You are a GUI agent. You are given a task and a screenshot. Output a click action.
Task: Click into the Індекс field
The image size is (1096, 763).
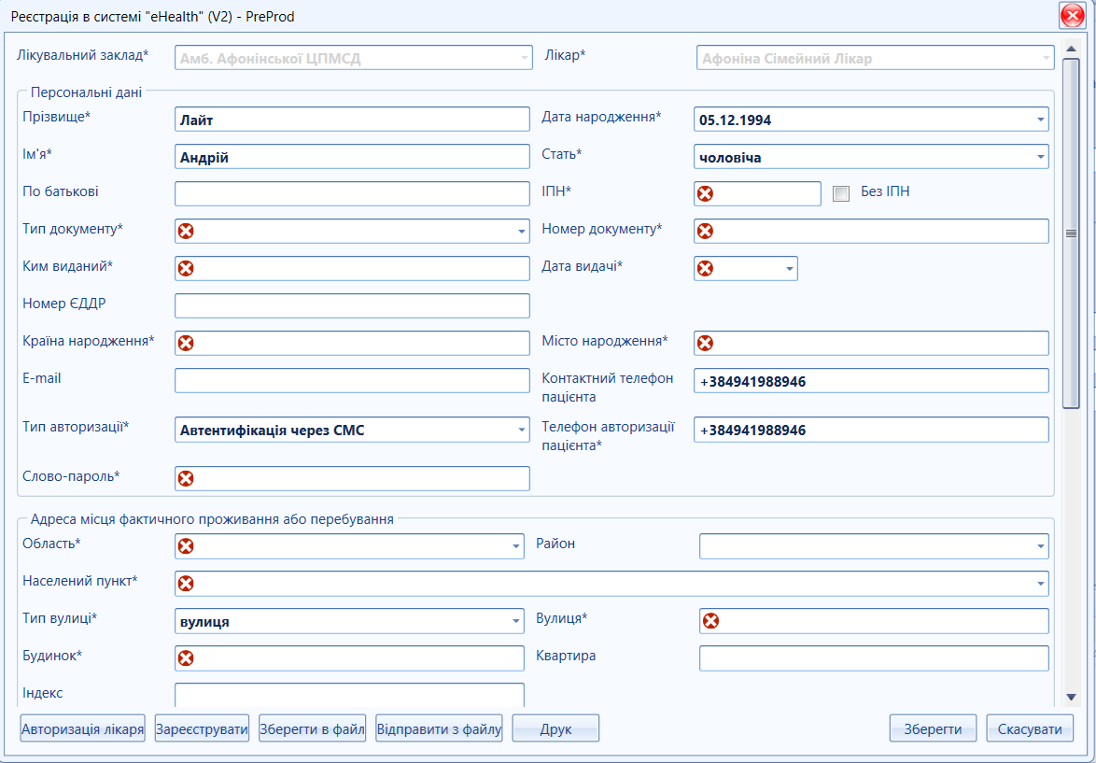349,695
